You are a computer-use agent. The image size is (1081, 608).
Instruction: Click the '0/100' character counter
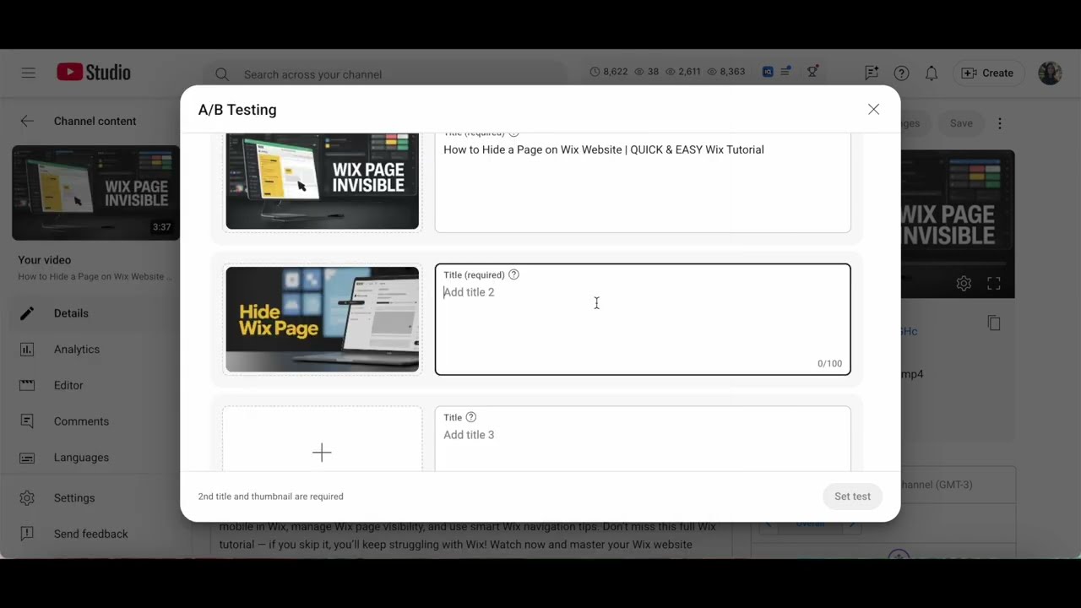[829, 364]
